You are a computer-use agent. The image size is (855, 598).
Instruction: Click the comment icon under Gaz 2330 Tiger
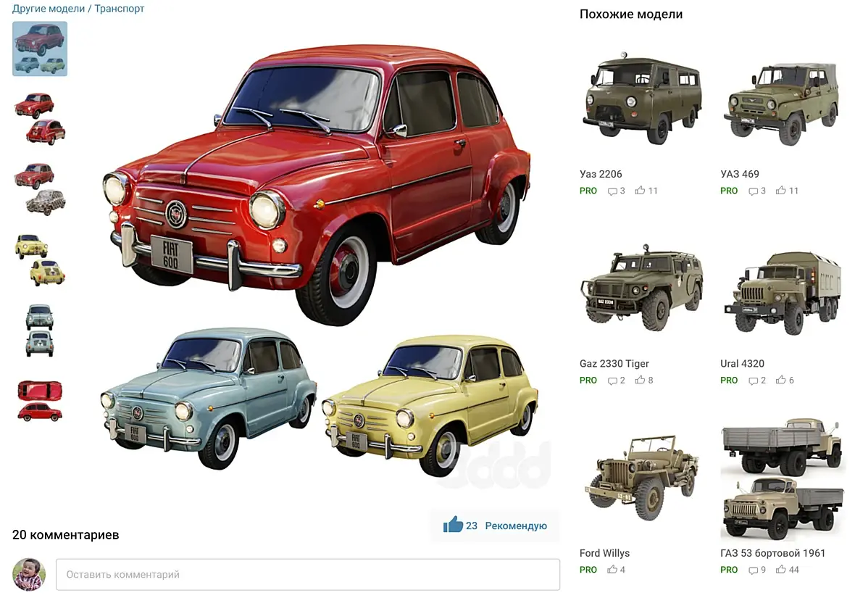click(612, 381)
